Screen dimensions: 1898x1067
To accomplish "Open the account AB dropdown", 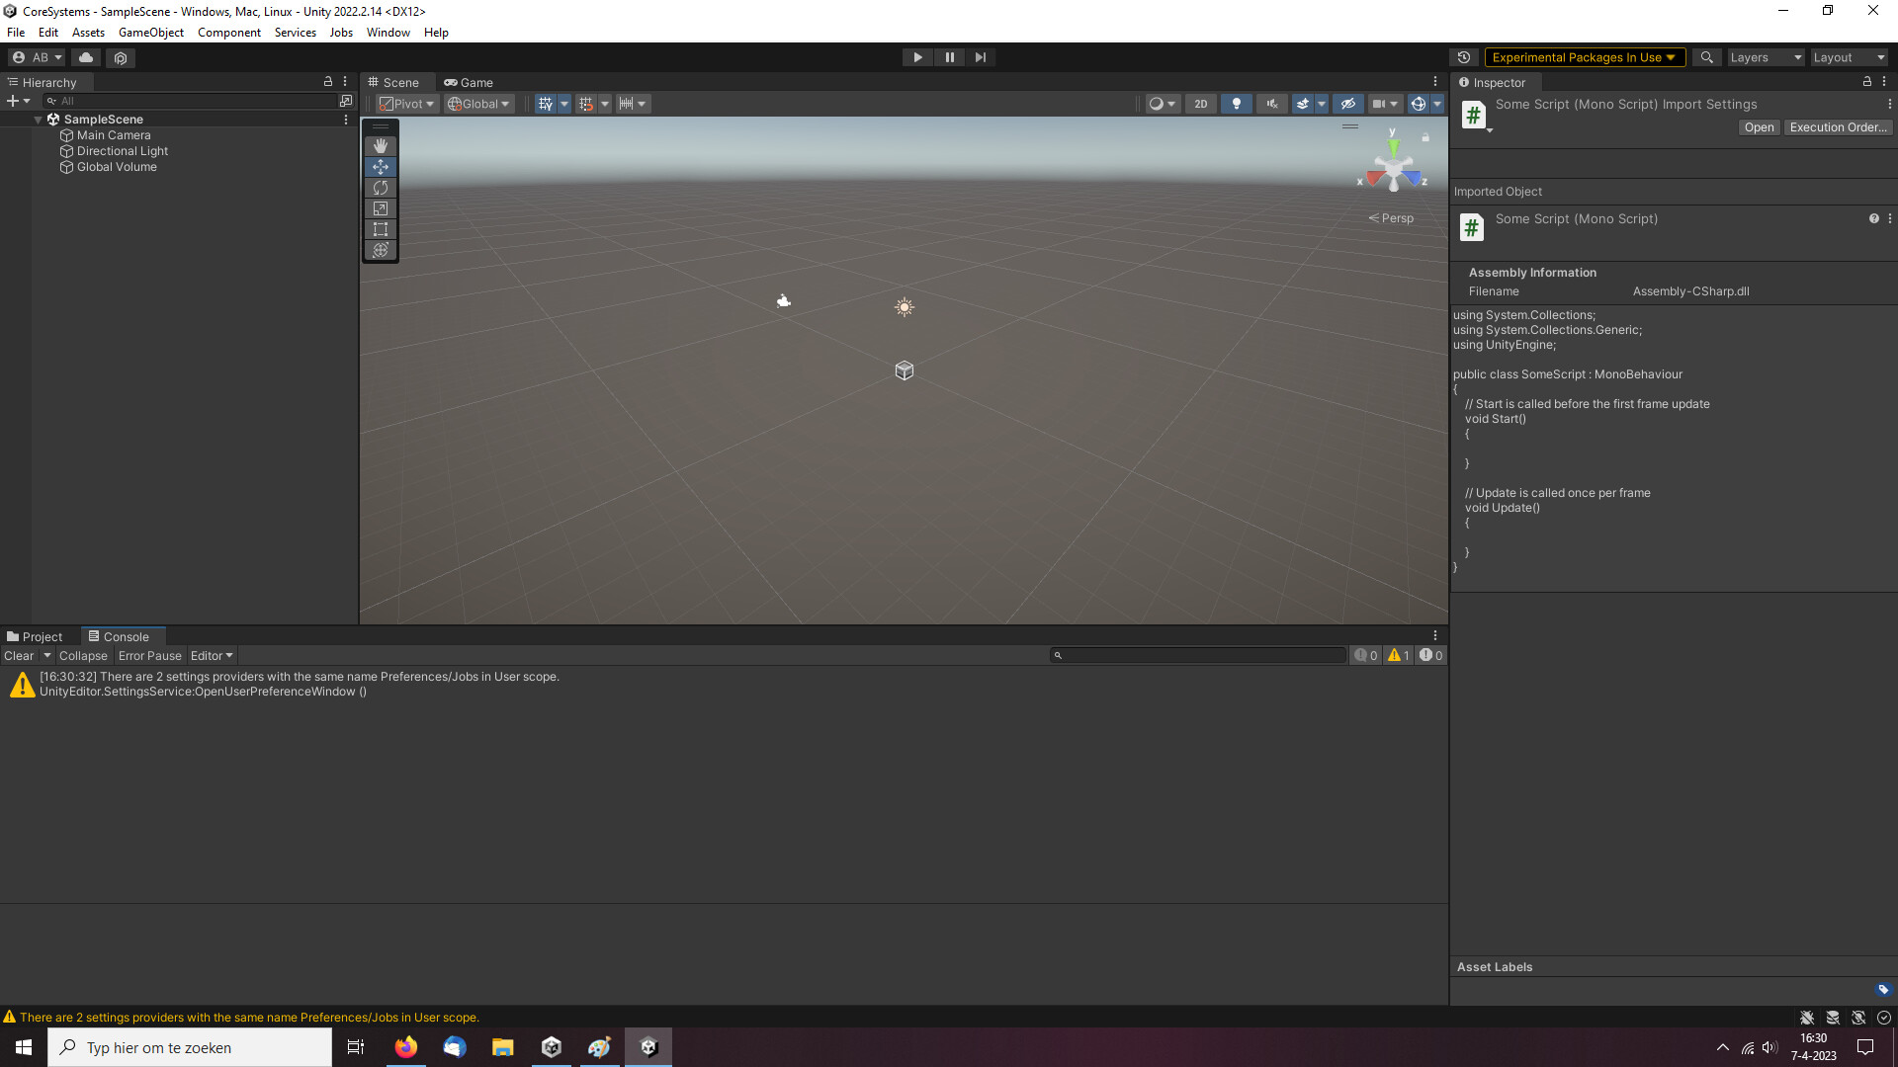I will coord(38,57).
